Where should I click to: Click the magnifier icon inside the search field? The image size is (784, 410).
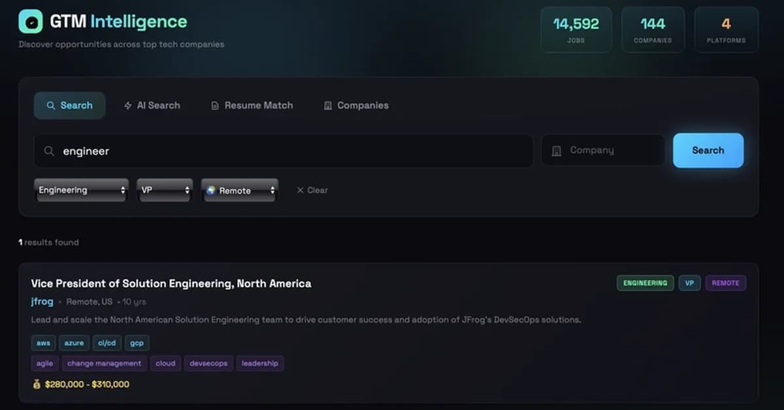[49, 151]
